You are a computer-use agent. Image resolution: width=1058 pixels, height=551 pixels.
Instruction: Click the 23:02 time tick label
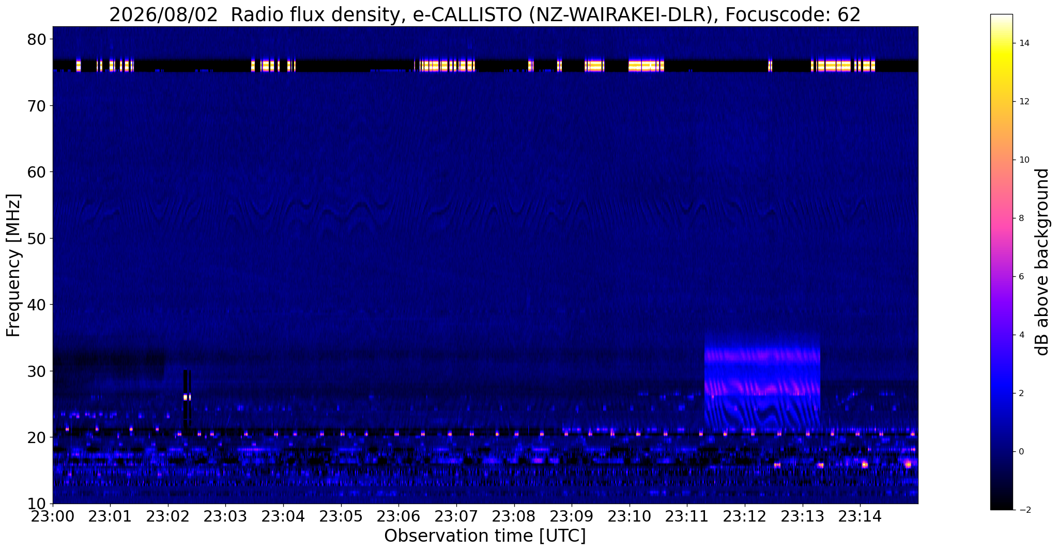[x=168, y=516]
